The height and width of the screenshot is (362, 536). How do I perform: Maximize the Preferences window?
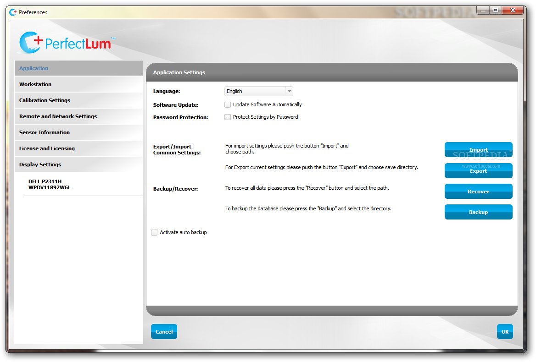tap(495, 11)
